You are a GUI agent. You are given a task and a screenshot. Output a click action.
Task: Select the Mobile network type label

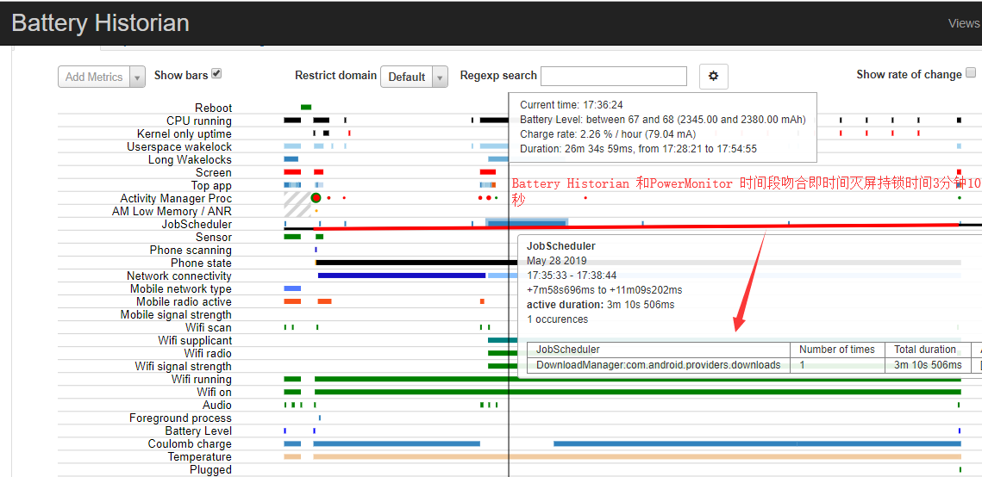(181, 288)
